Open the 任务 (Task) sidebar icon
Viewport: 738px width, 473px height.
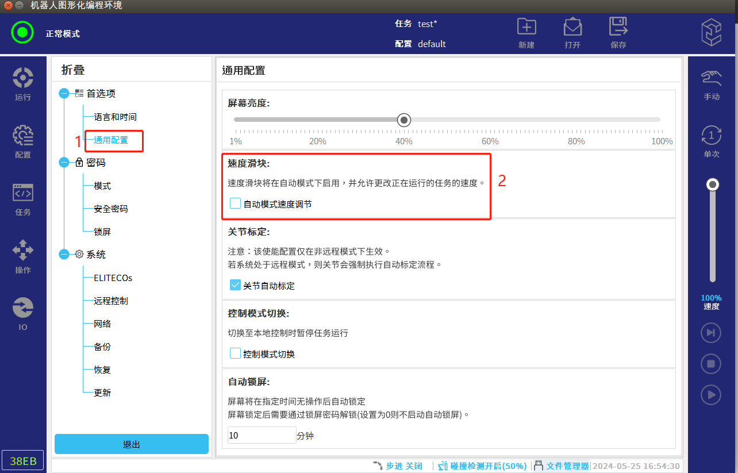[x=23, y=198]
